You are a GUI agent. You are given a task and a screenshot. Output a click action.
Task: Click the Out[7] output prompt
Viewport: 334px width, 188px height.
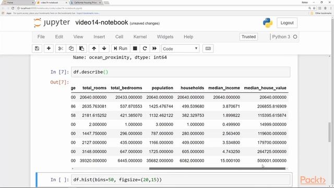(x=59, y=83)
